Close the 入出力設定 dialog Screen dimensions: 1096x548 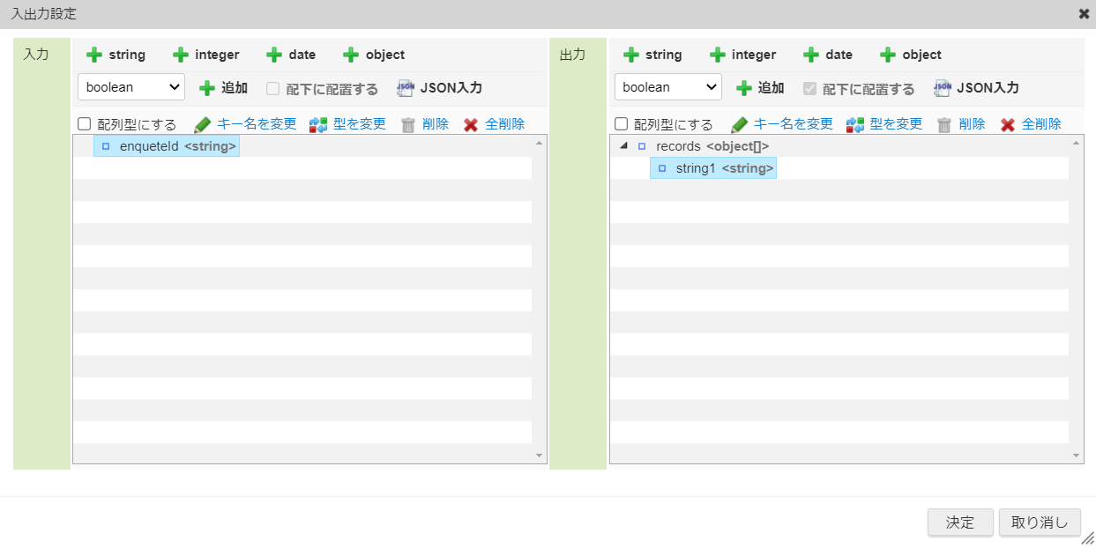pyautogui.click(x=1084, y=14)
